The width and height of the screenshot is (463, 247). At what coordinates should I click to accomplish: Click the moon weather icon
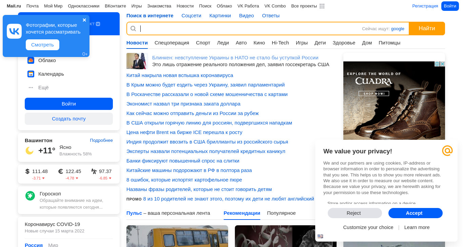click(29, 151)
